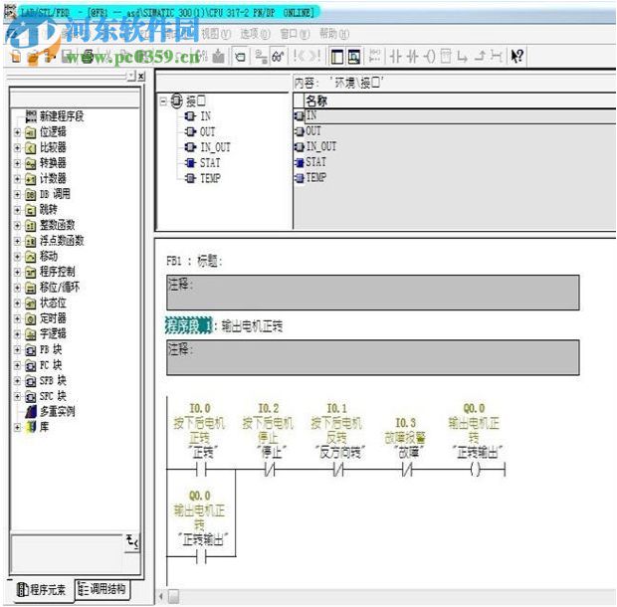617x607 pixels.
Task: Select the 定时器 timer folder icon
Action: (x=30, y=318)
